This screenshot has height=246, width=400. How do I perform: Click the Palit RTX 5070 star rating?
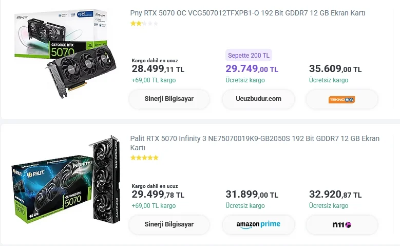144,157
